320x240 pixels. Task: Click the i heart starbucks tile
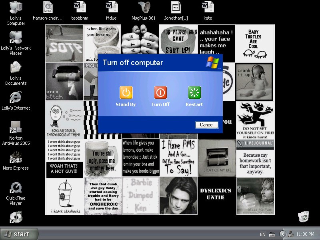(64, 196)
